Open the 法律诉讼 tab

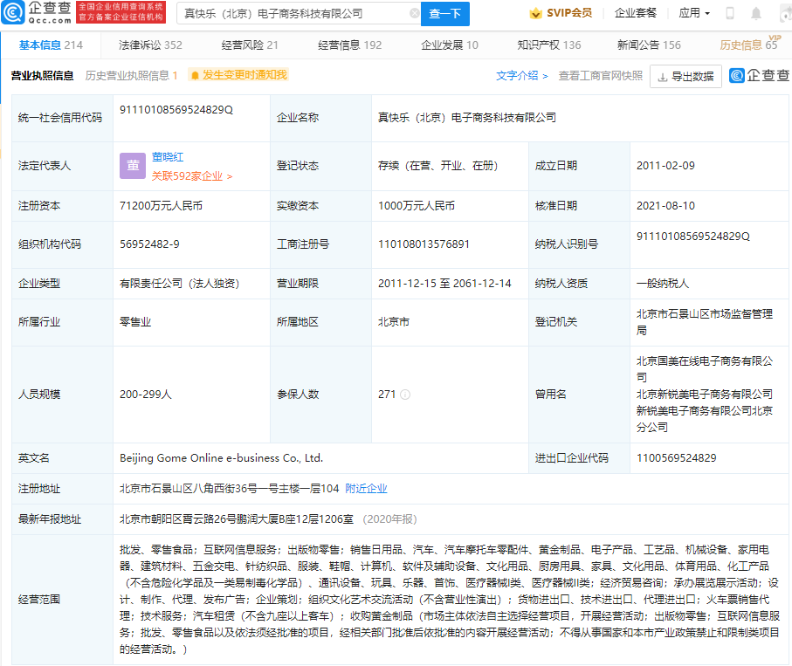point(150,45)
